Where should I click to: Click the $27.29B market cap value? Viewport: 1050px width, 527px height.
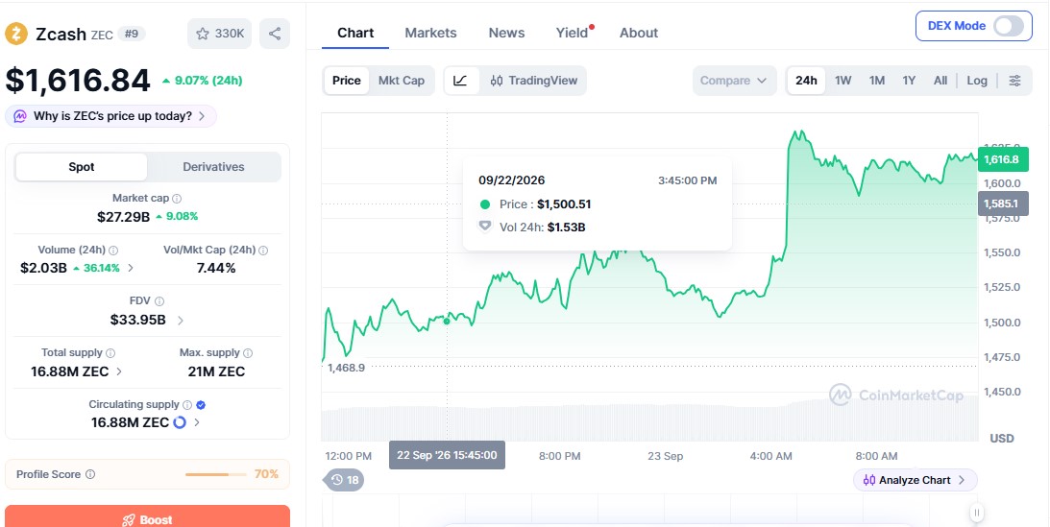pos(123,217)
